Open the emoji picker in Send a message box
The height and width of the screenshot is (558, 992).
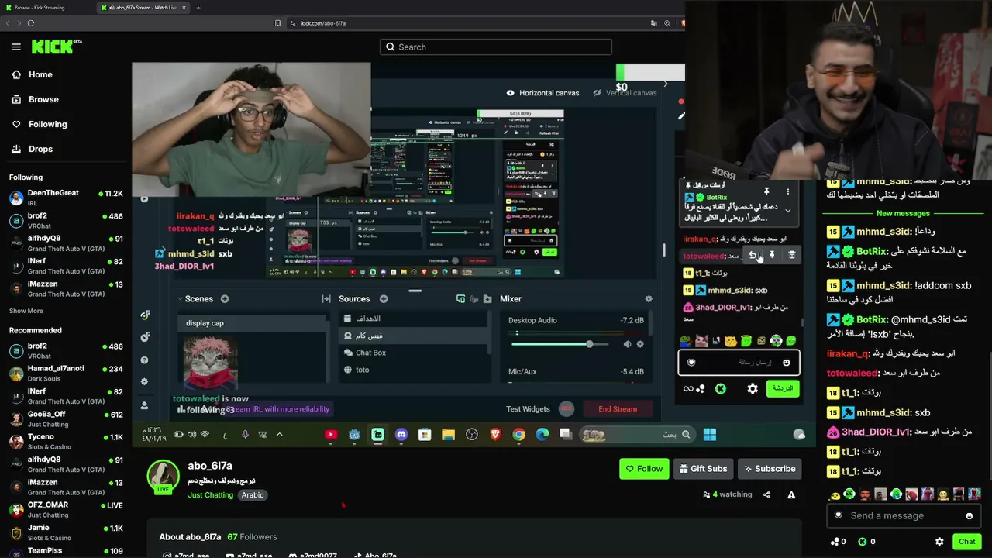pos(969,516)
